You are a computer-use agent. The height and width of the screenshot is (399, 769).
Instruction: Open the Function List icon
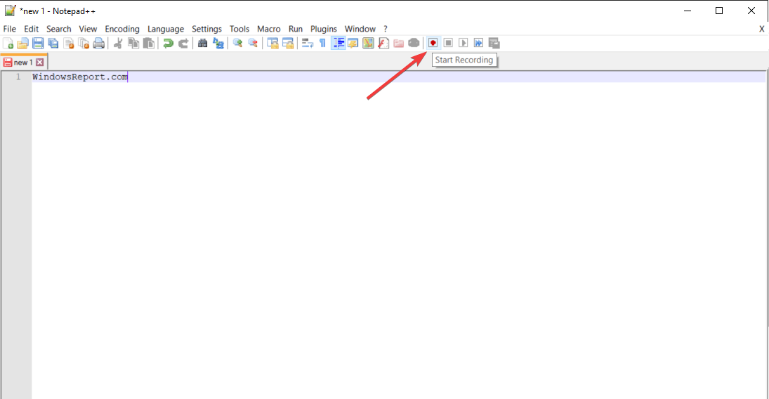click(383, 43)
